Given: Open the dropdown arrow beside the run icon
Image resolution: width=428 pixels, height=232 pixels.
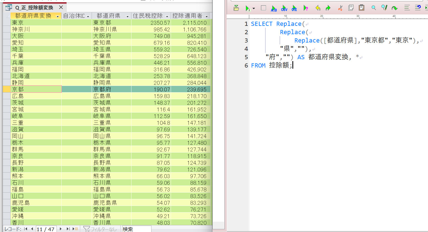Looking at the screenshot, I should point(254,8).
